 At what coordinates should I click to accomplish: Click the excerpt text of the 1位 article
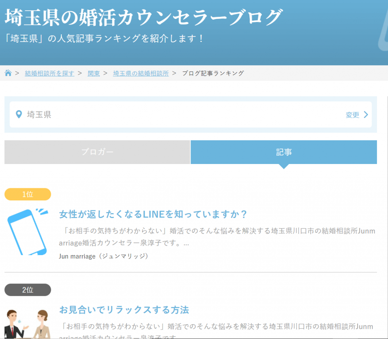[217, 237]
